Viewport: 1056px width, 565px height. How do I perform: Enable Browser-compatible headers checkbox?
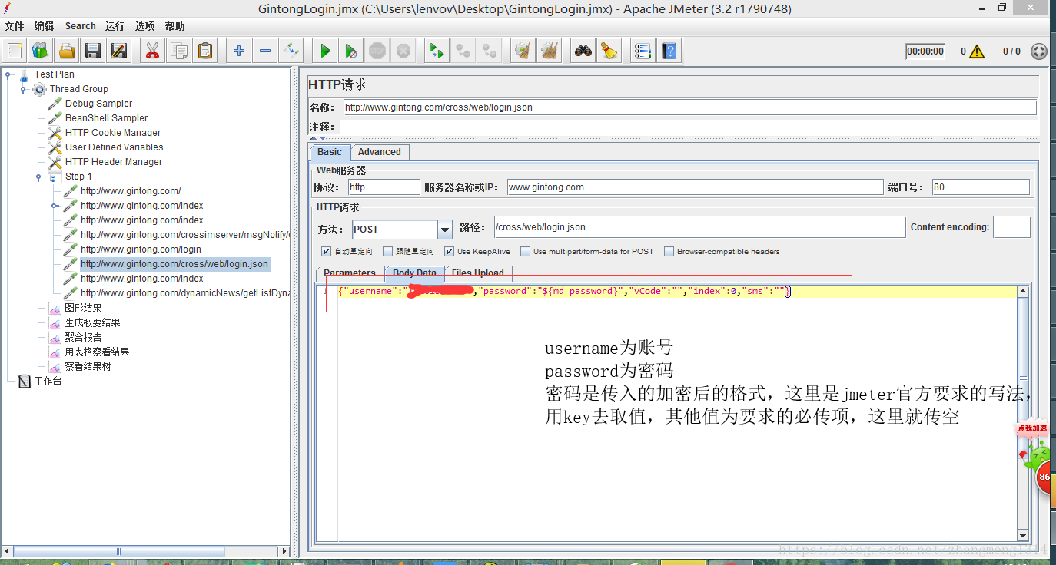point(669,251)
